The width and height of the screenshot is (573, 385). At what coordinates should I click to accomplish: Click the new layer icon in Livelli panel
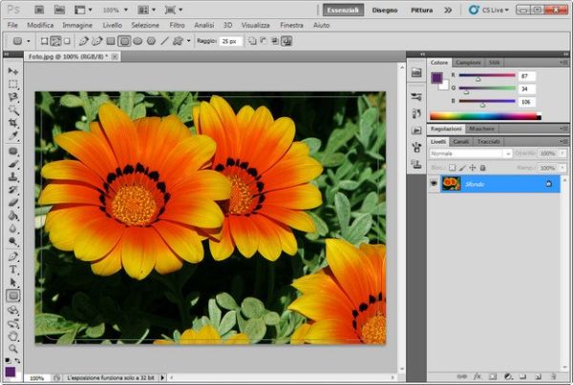(537, 376)
